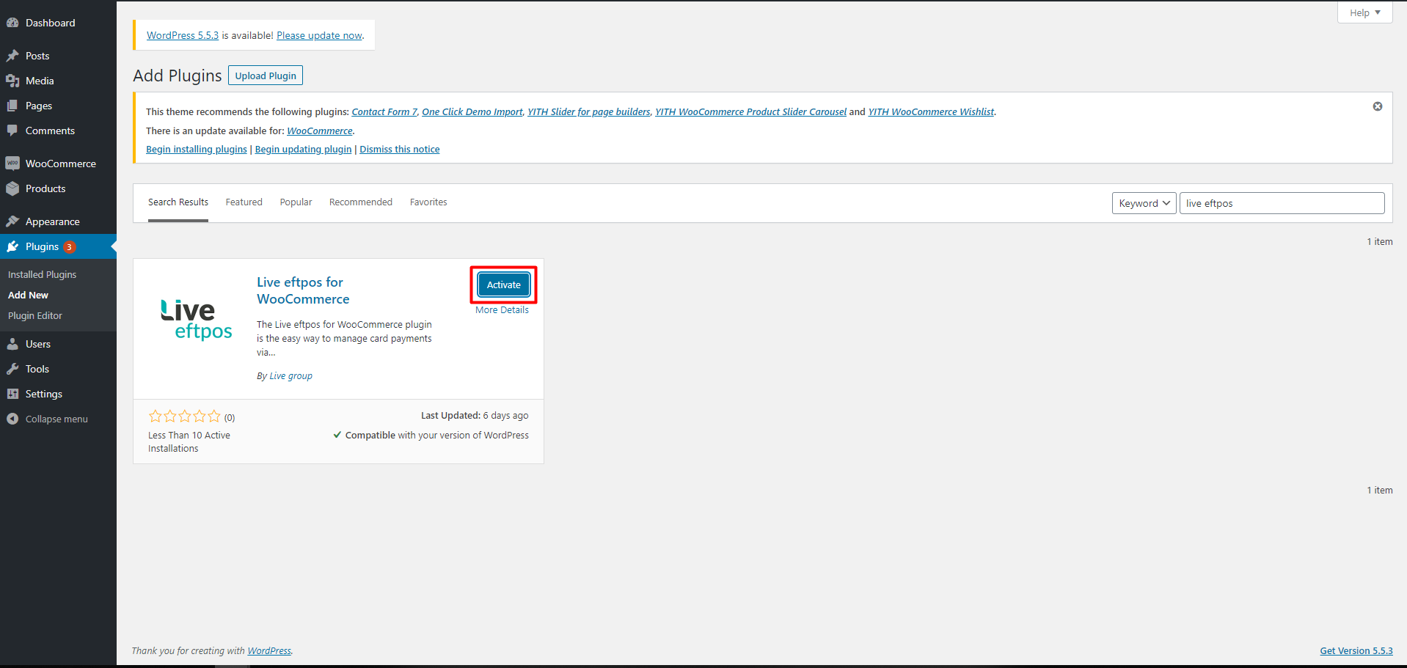Open the Help dropdown tab
This screenshot has width=1407, height=668.
coord(1364,12)
